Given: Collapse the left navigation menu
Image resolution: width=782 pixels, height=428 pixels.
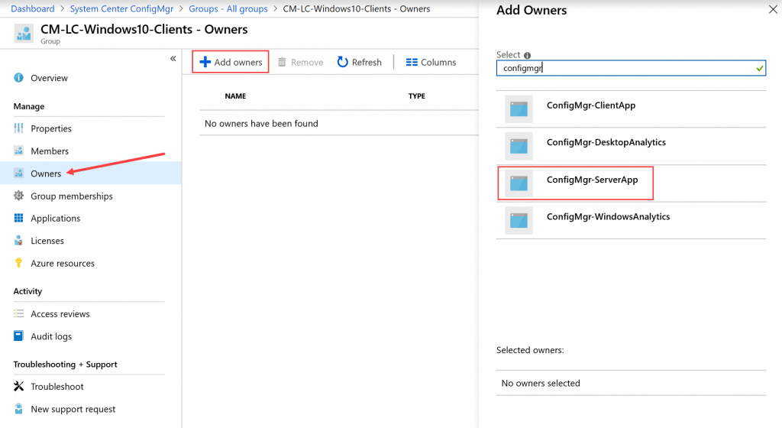Looking at the screenshot, I should click(173, 58).
